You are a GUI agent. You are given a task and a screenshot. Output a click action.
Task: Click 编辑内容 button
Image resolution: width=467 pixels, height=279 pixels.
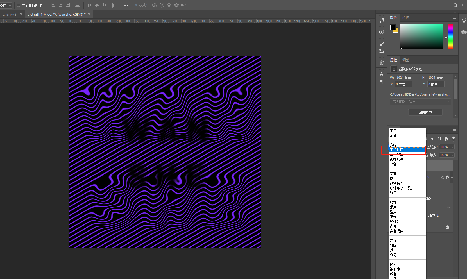pos(425,112)
